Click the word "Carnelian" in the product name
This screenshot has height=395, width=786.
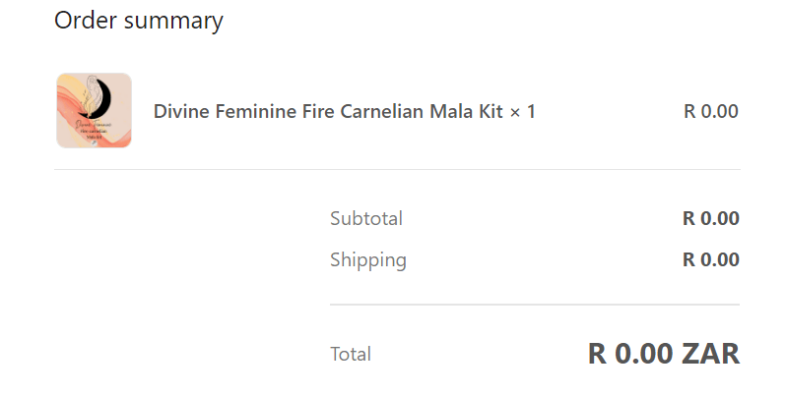click(382, 111)
